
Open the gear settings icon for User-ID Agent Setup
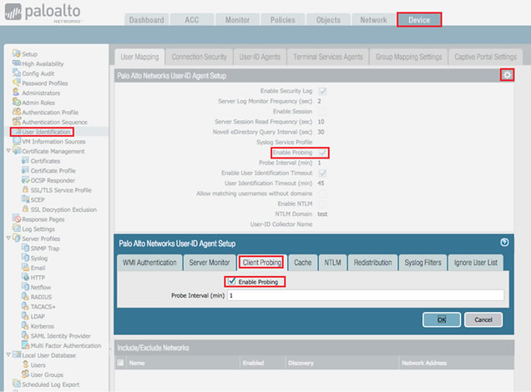[x=507, y=75]
